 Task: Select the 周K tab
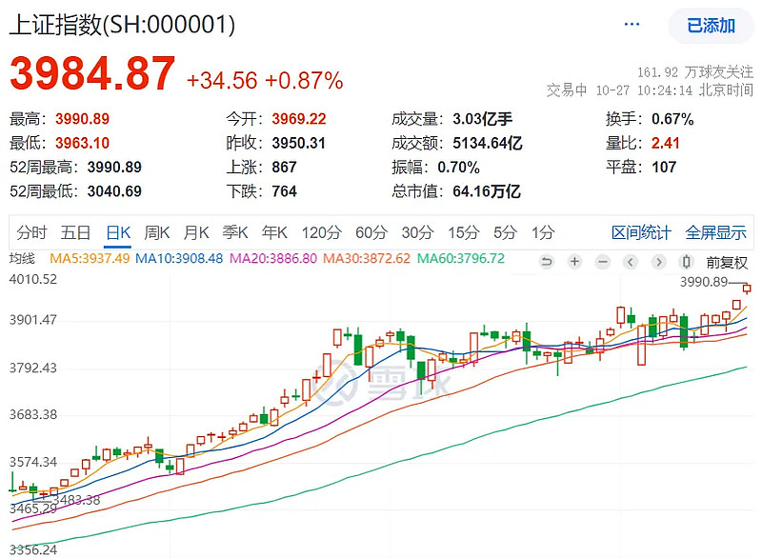point(157,232)
